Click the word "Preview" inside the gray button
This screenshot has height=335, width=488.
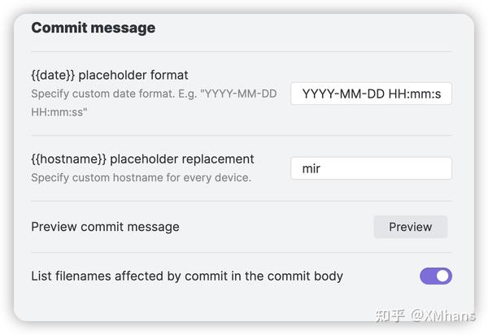coord(410,227)
